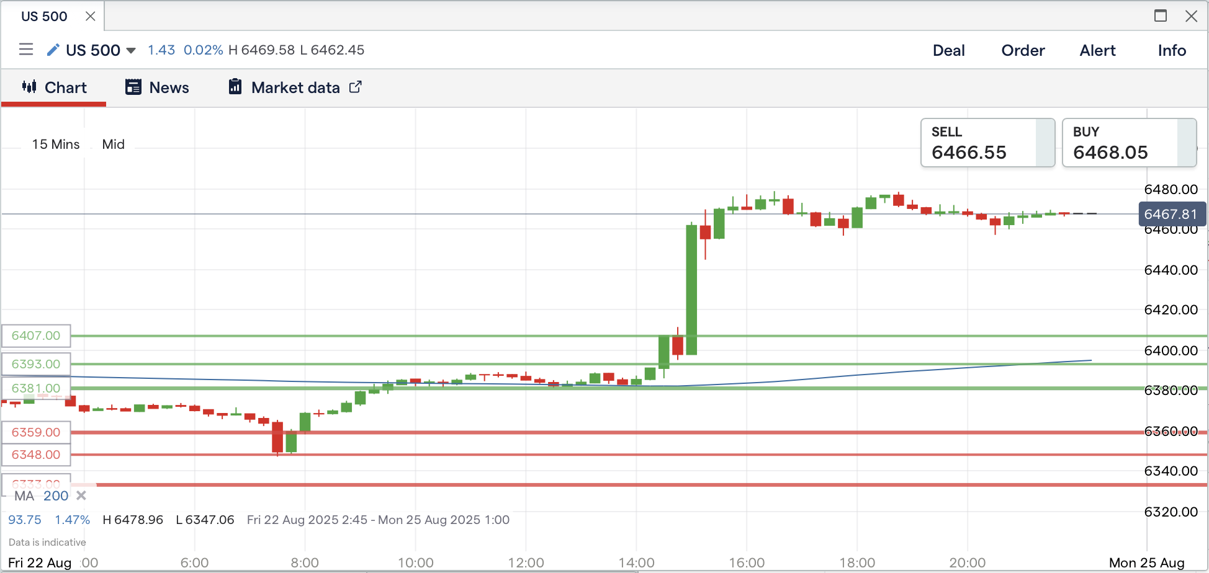Open Market data external link
The image size is (1209, 573).
pos(356,87)
